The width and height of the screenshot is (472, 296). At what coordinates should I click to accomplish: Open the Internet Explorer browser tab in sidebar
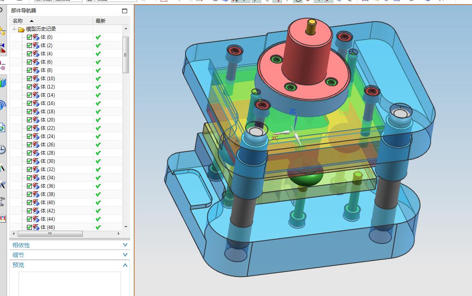(2, 128)
